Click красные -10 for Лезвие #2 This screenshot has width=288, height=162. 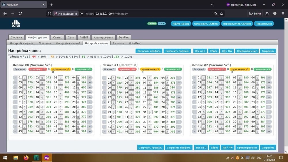point(217,69)
